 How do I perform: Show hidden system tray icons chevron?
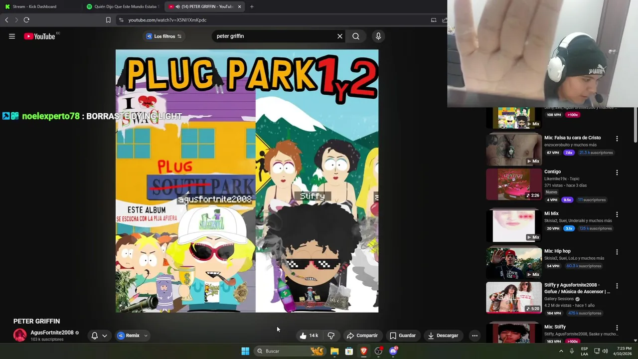point(561,351)
